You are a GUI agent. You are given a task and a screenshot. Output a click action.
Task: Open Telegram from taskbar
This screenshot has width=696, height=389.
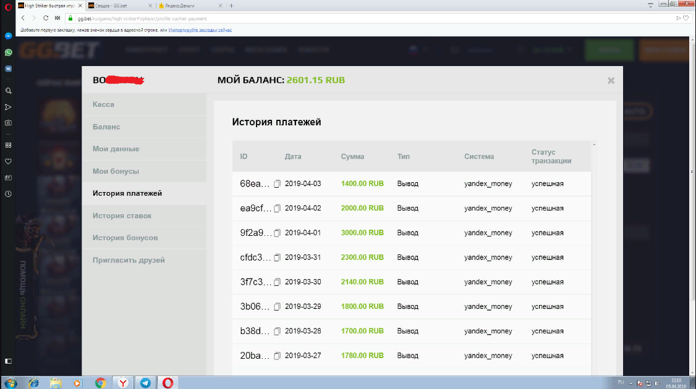pos(145,383)
